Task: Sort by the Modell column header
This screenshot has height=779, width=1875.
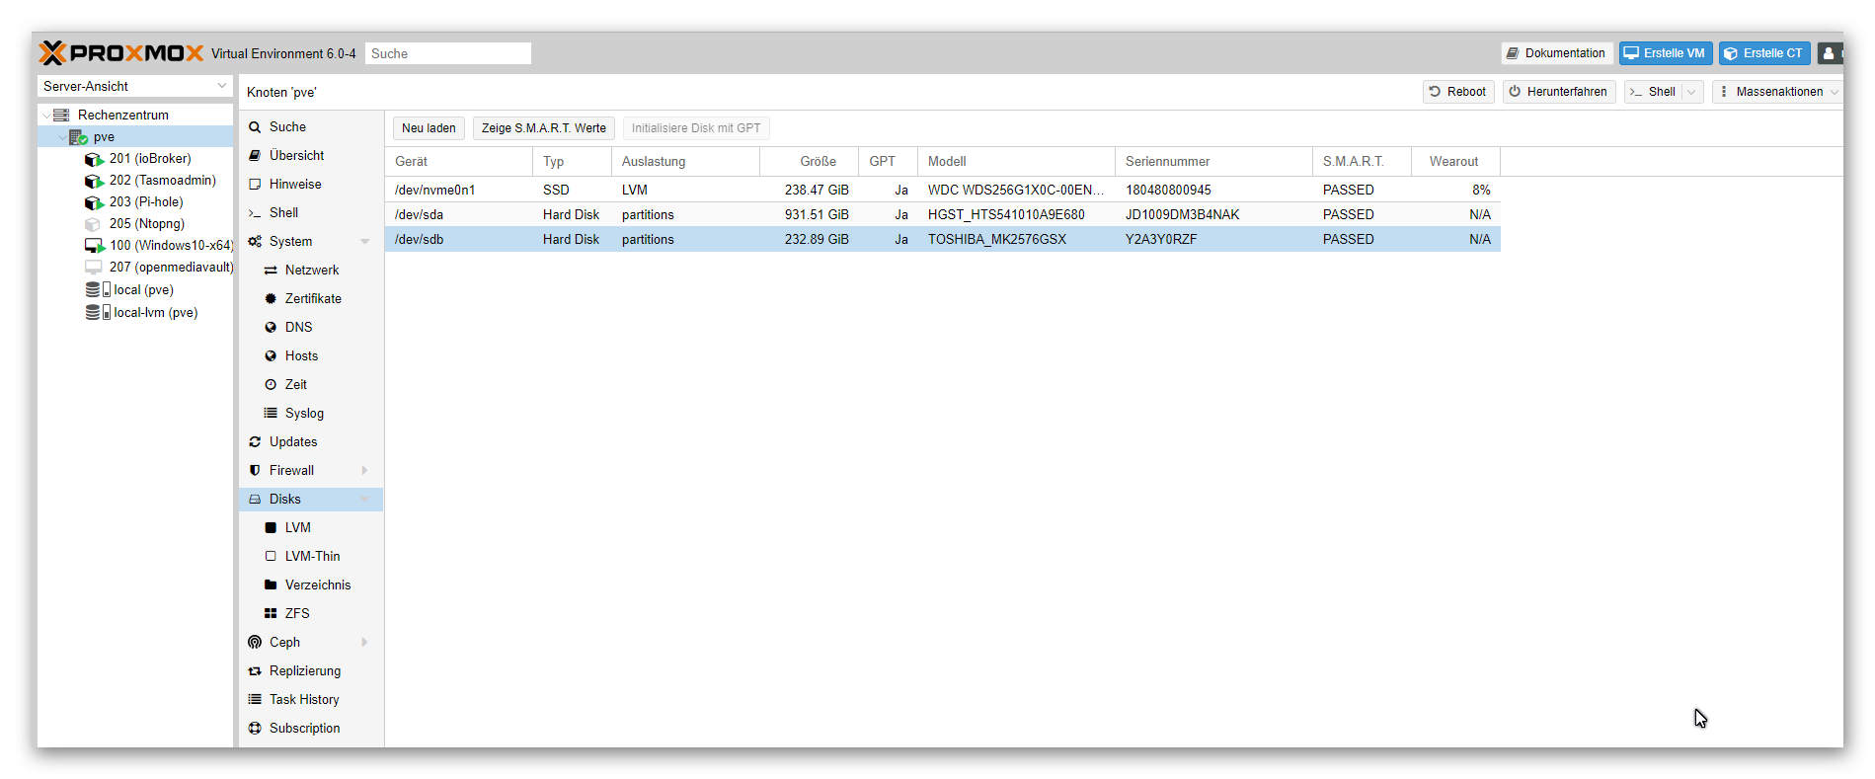Action: 1017,162
